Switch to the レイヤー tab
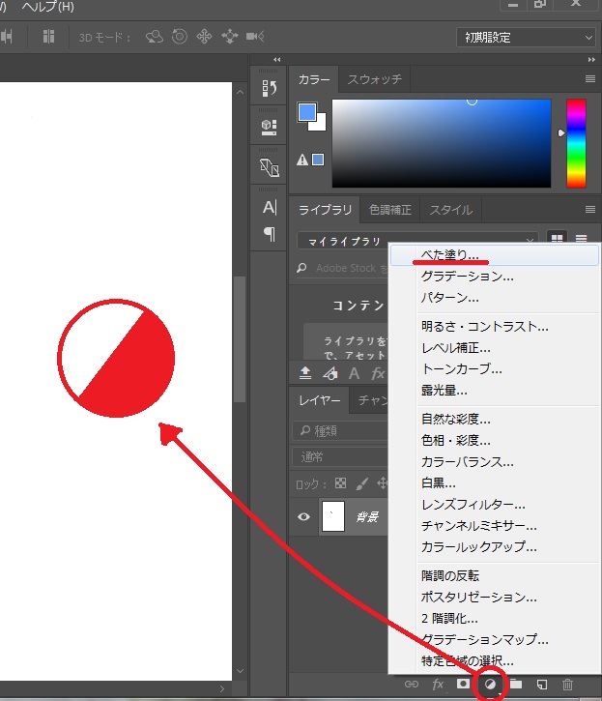Viewport: 602px width, 701px height. (320, 400)
